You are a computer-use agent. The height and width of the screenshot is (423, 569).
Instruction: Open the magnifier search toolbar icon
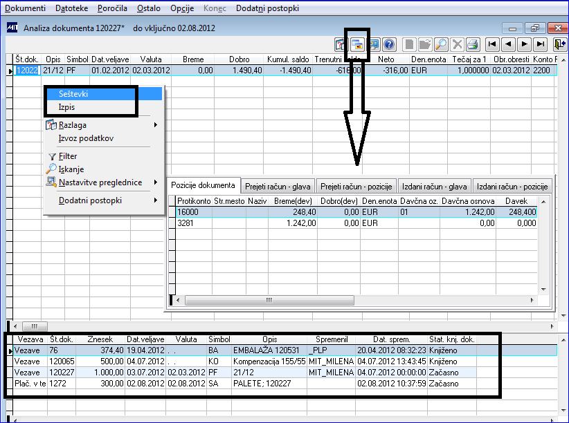click(441, 45)
